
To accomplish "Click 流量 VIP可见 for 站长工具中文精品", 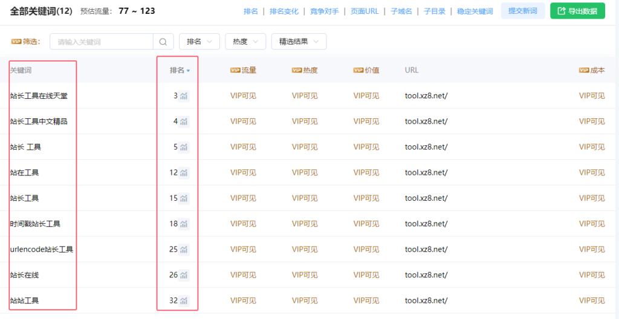I will 243,122.
